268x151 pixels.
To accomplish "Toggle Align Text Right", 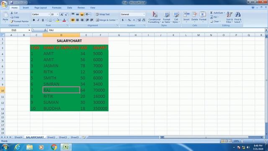I will [x=82, y=20].
